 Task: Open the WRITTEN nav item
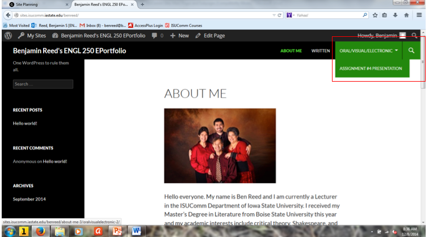321,51
